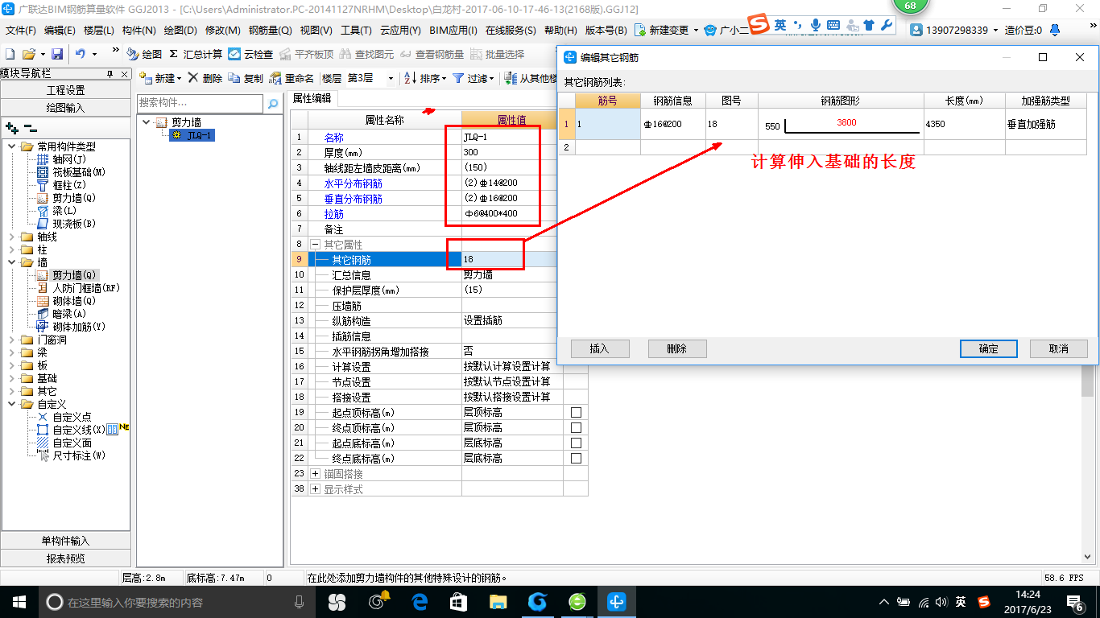This screenshot has height=618, width=1100.
Task: Click the search magnifier beside 搜索构件
Action: pyautogui.click(x=273, y=103)
